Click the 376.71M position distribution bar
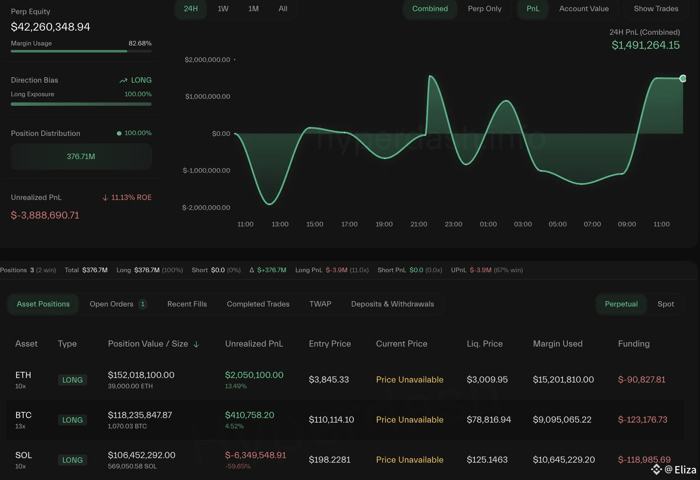 81,157
